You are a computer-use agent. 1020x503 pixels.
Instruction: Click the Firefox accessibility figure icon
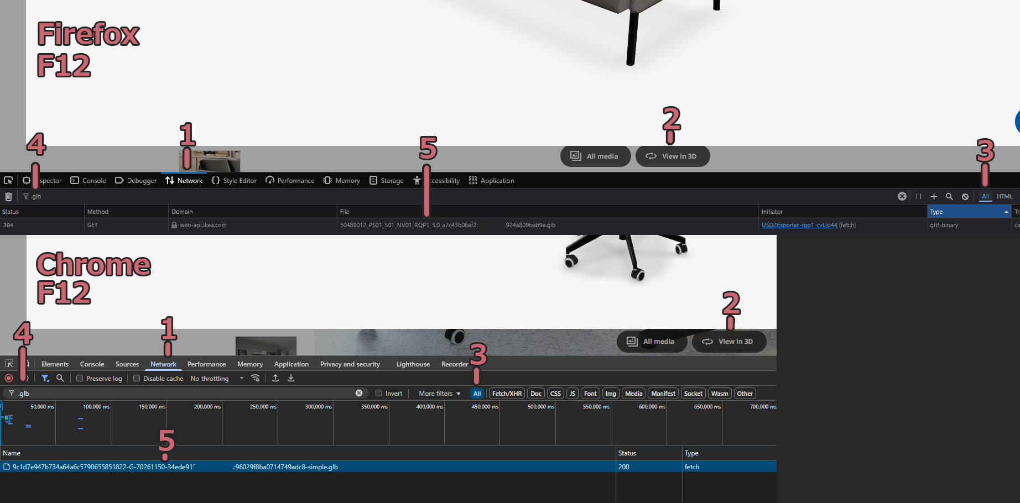point(417,181)
